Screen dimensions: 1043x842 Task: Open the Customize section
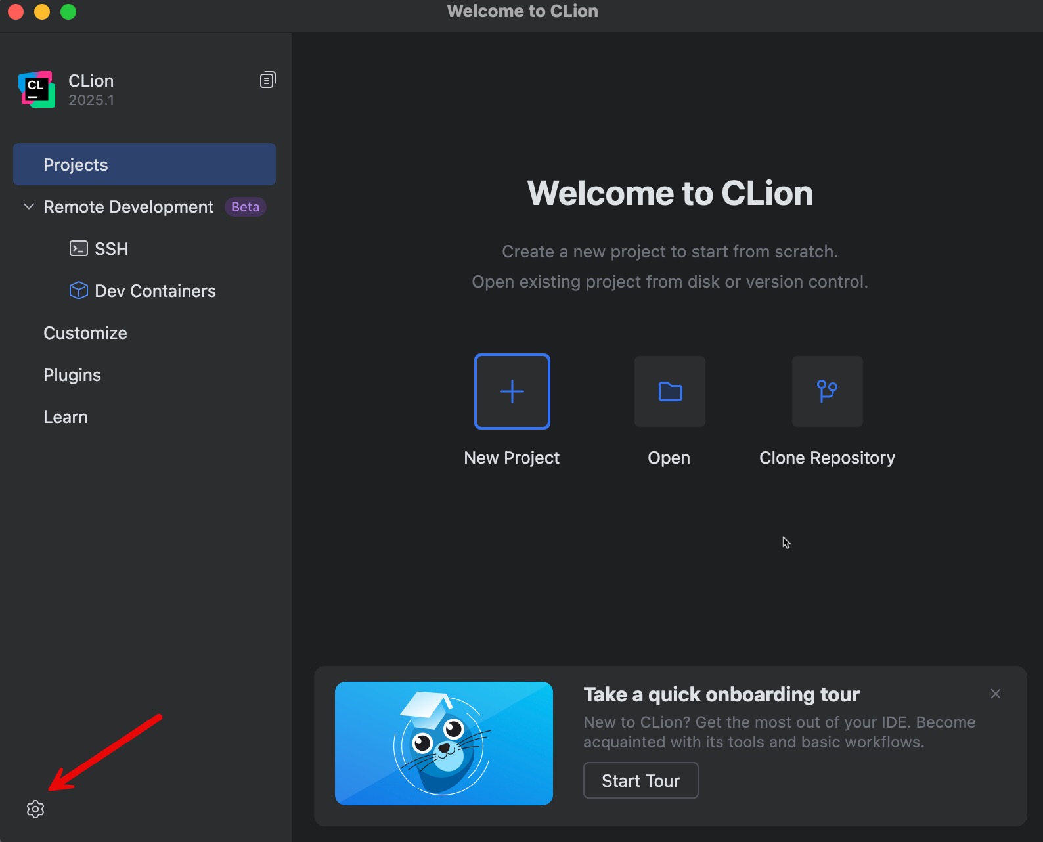[85, 333]
